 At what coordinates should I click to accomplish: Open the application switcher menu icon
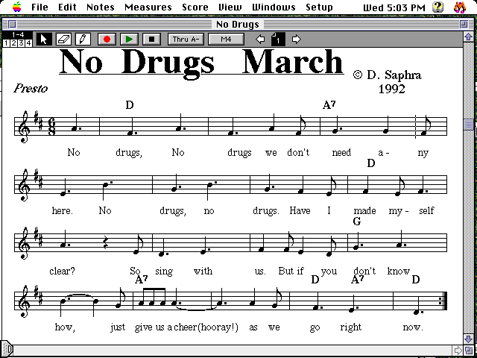click(459, 7)
